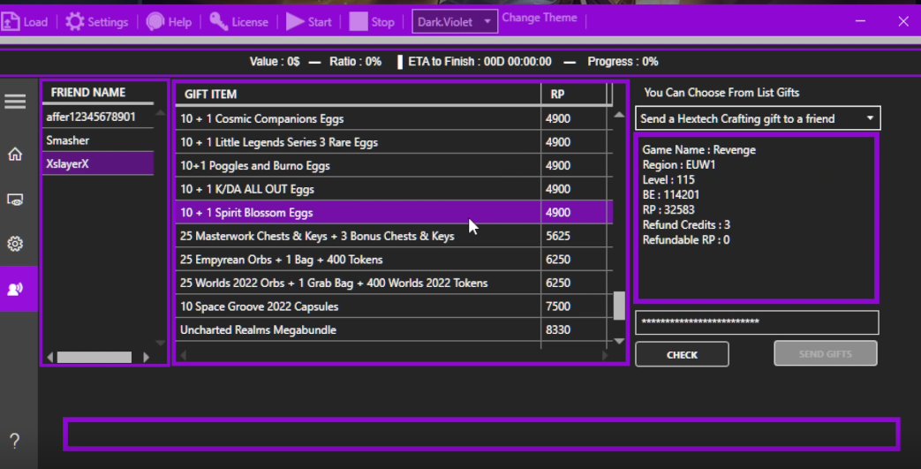Click the Stop button in toolbar
Viewport: 921px width, 469px height.
372,22
